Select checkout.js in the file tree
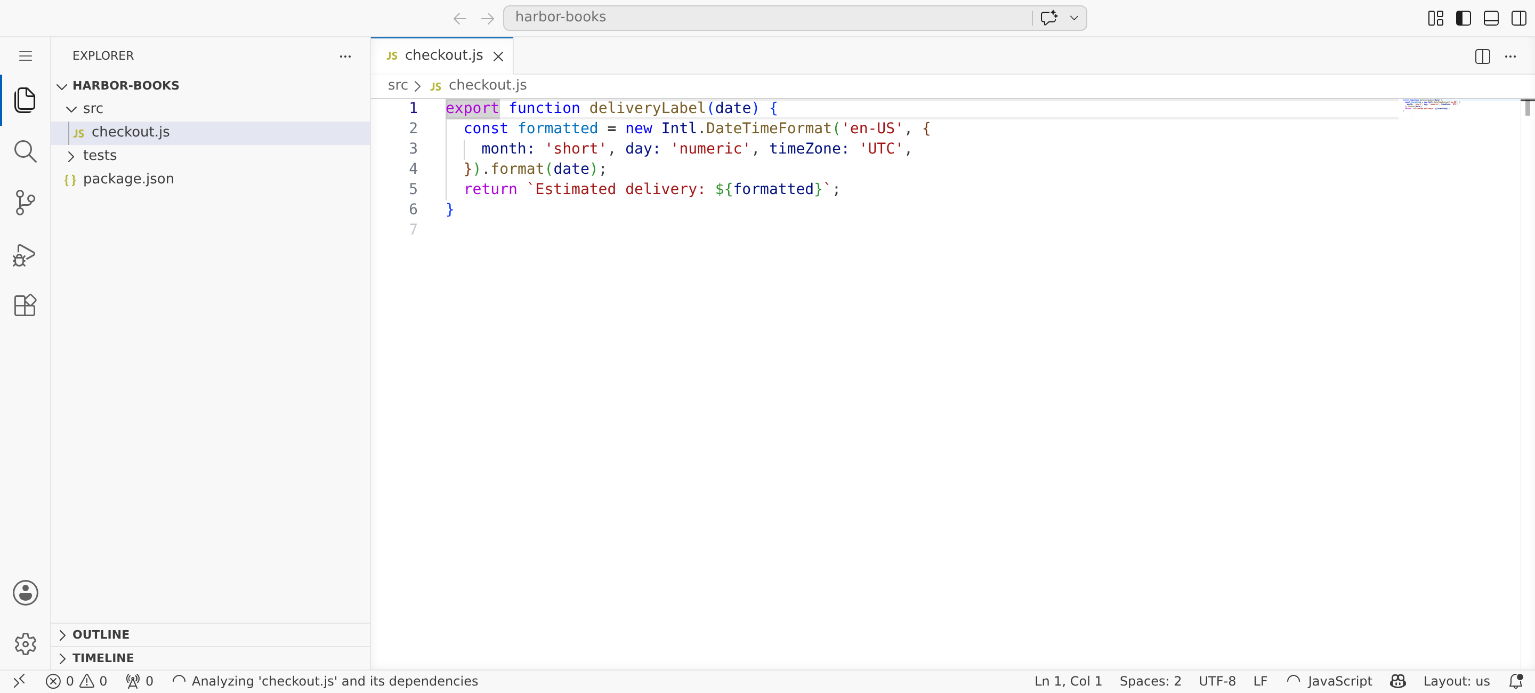Viewport: 1535px width, 693px height. click(211, 132)
